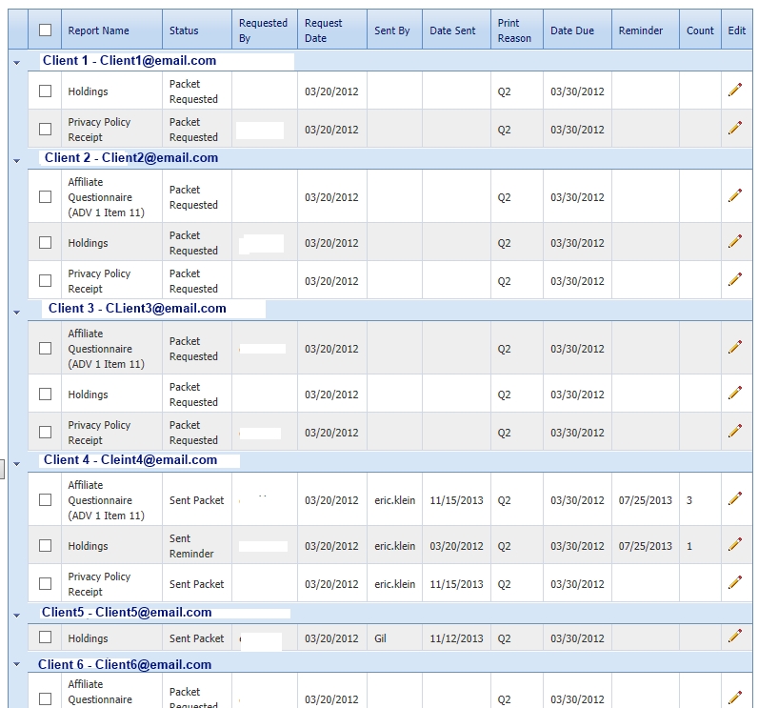Collapse Client 3 group expander

click(x=17, y=313)
